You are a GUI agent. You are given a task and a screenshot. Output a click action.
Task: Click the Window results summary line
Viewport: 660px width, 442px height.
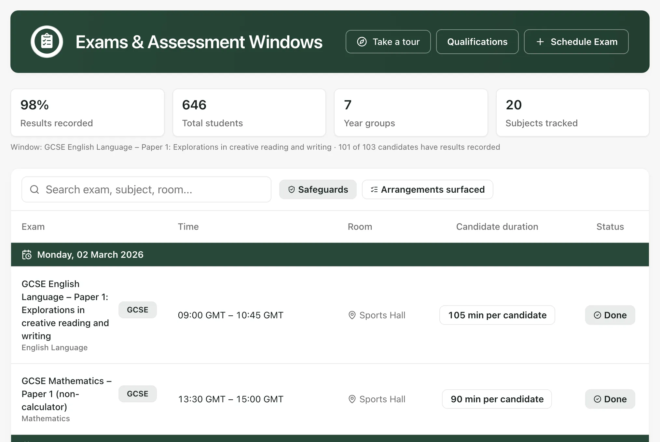(x=255, y=147)
